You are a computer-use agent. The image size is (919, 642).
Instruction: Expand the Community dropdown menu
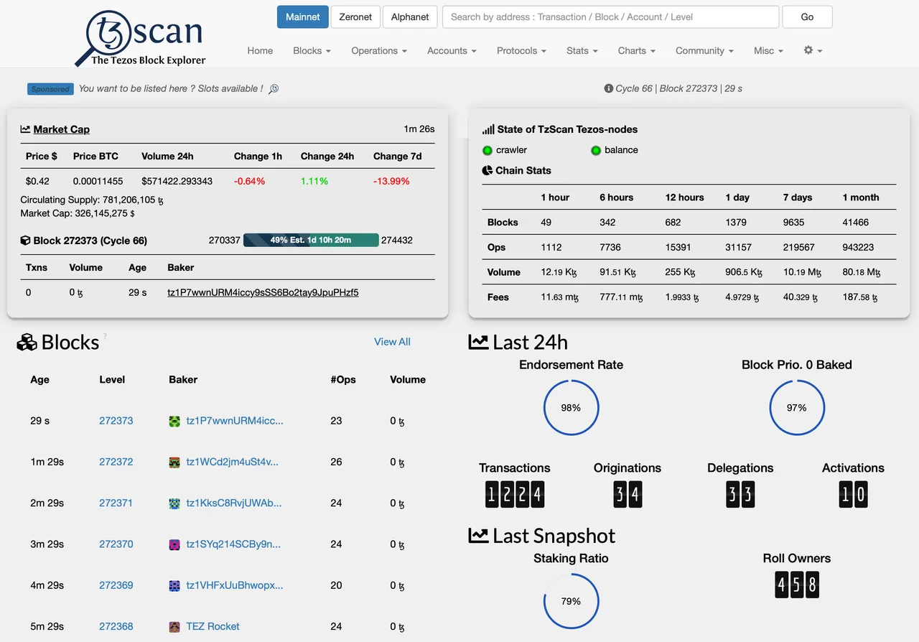click(704, 50)
